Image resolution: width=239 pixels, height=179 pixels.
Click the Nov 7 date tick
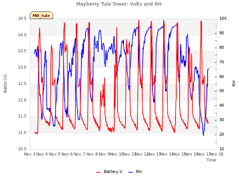point(80,154)
